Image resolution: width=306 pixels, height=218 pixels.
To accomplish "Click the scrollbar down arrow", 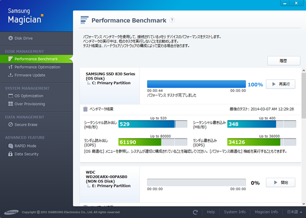I will tap(304, 204).
